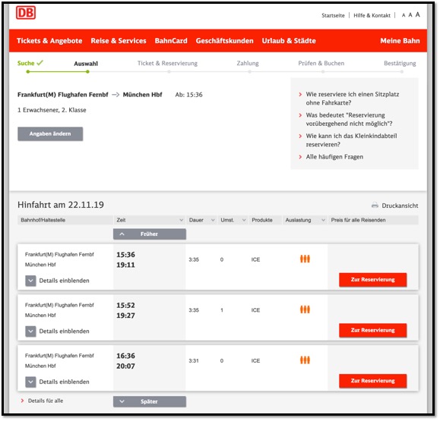Sort by Auslastung column arrow
Viewport: 440px width, 421px height.
pos(323,220)
